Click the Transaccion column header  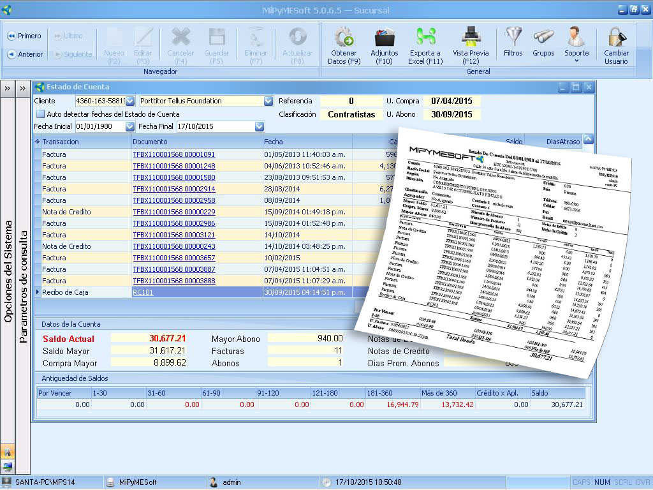pyautogui.click(x=86, y=142)
